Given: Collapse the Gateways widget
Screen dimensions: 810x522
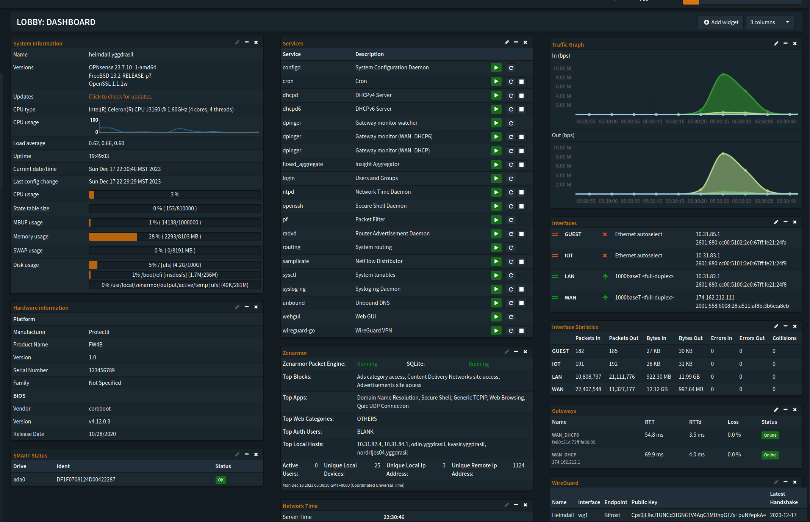Looking at the screenshot, I should pos(785,410).
